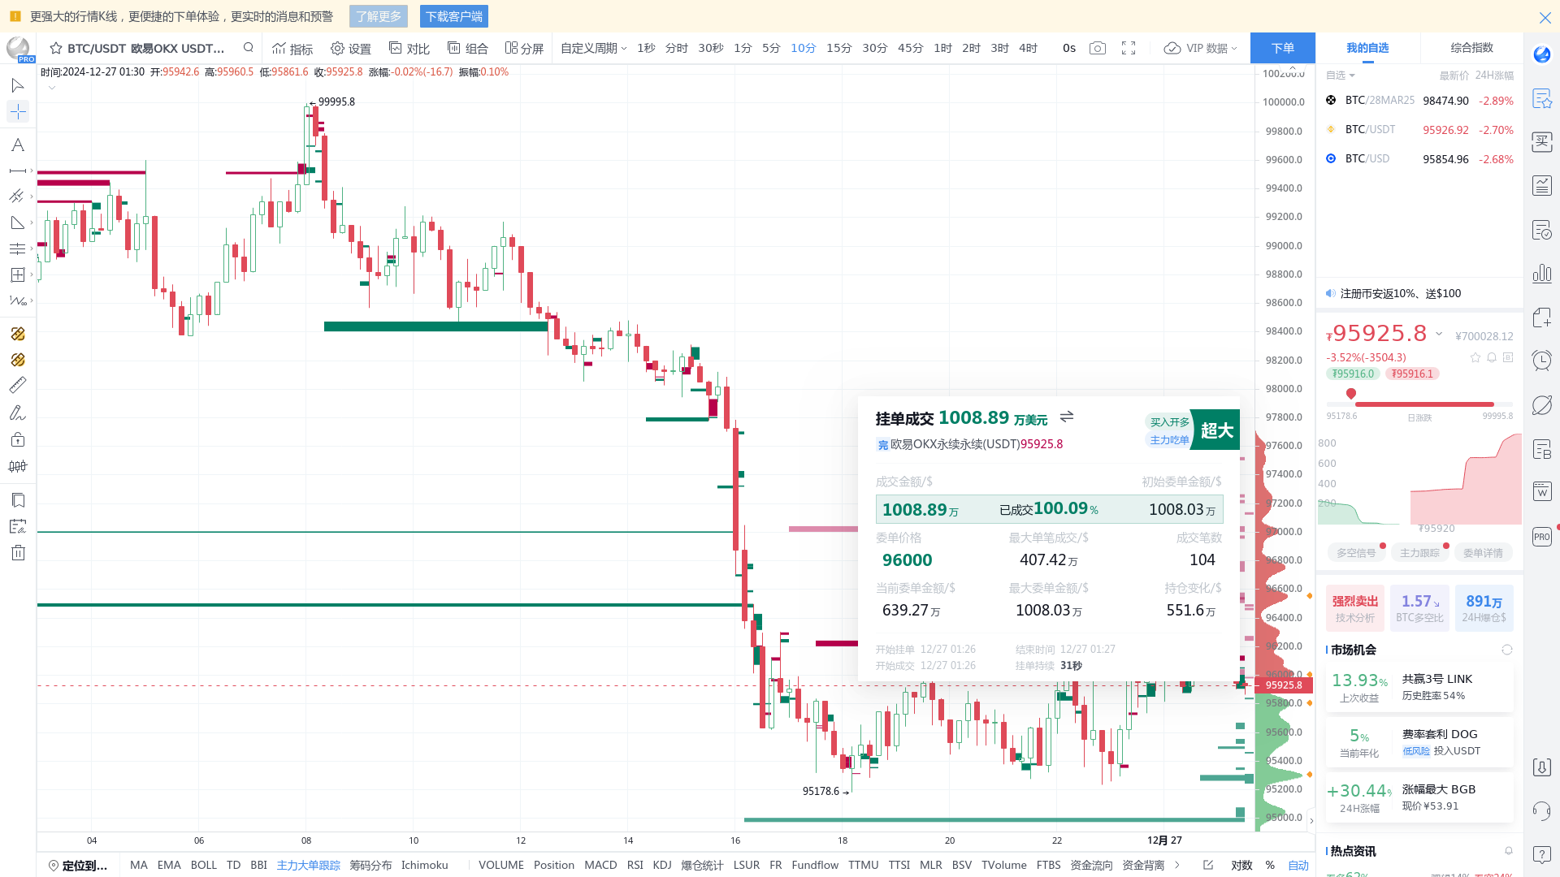This screenshot has height=877, width=1560.
Task: Click the trash delete drawings icon
Action: click(x=18, y=553)
